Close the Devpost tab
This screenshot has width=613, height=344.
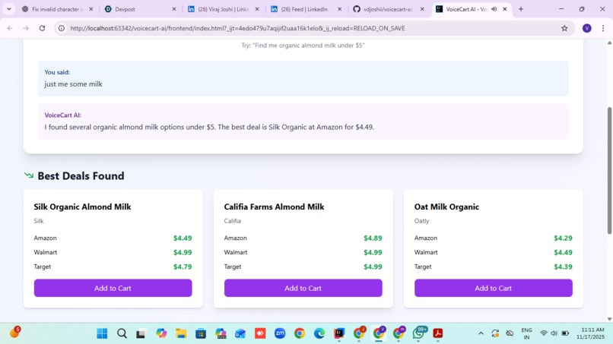(174, 9)
